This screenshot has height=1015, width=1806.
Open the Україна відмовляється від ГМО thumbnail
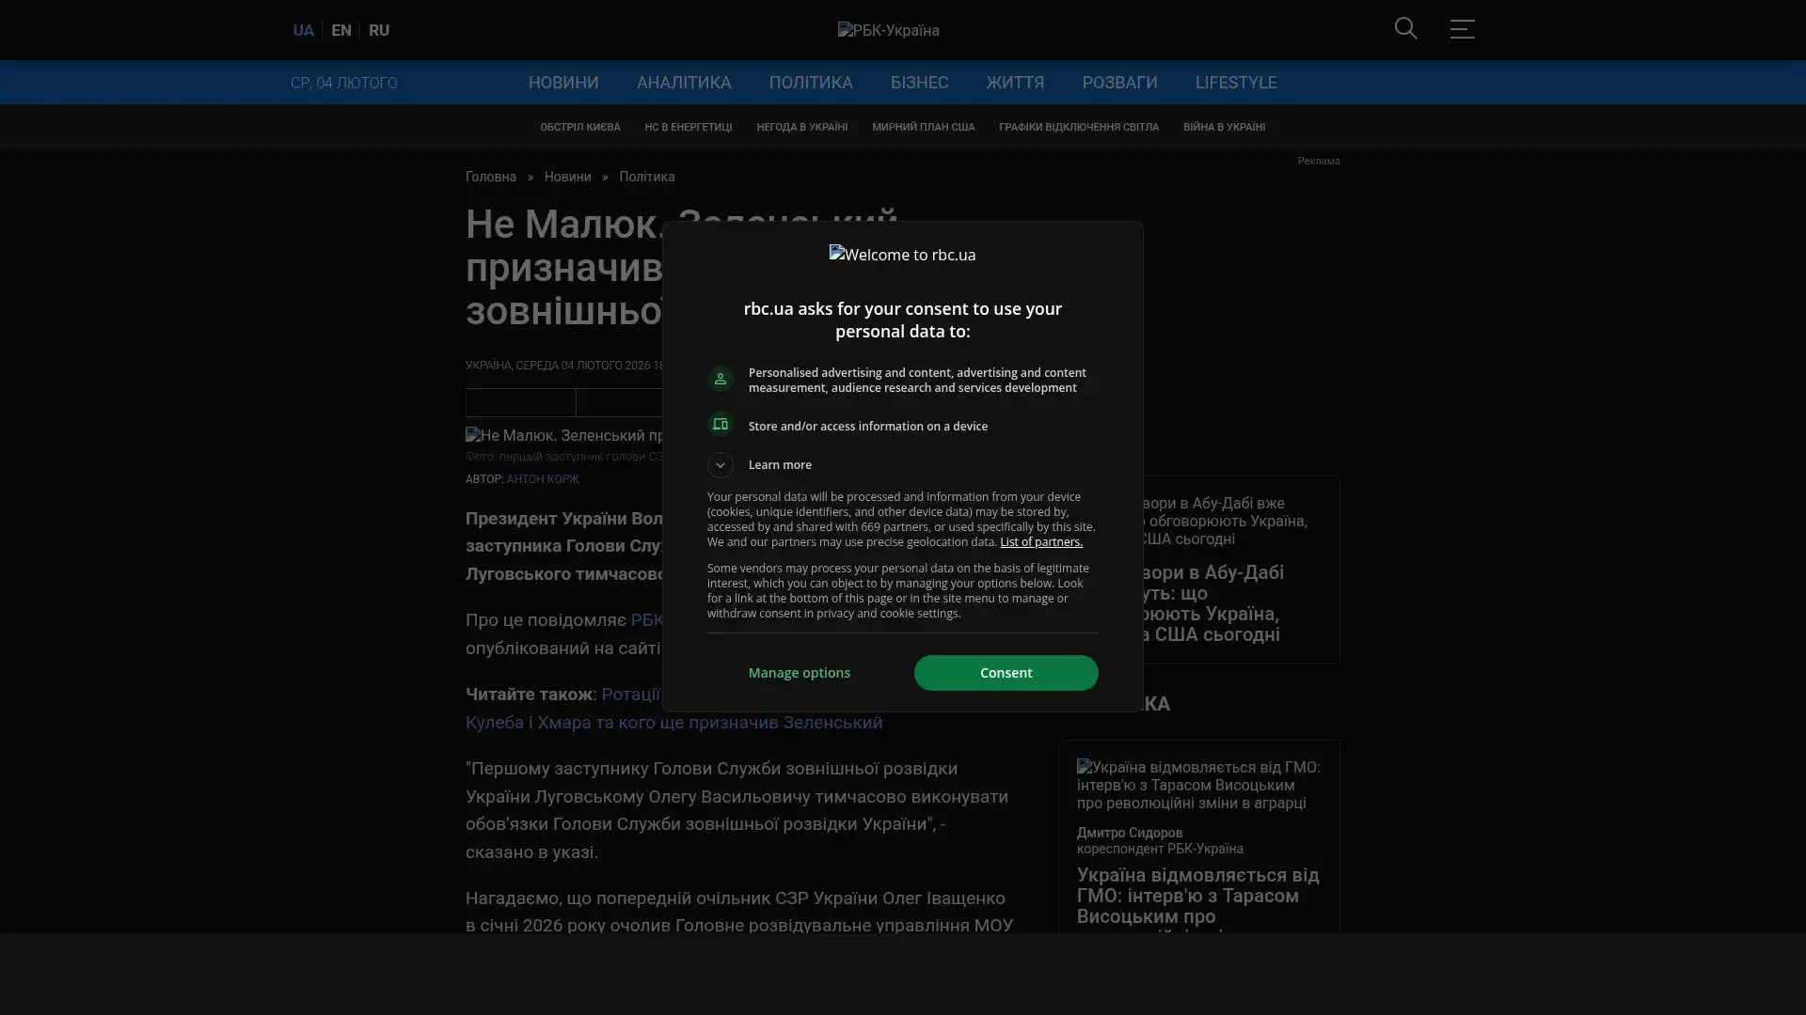click(x=1197, y=785)
